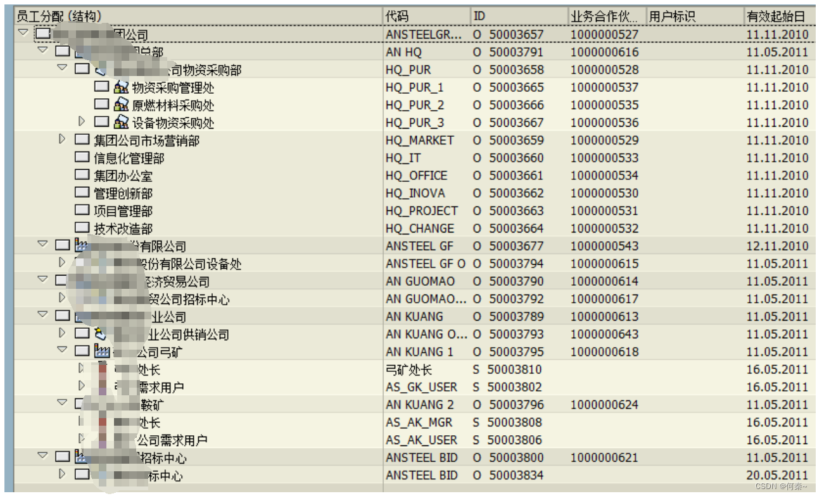The image size is (817, 496).
Task: Click business partner number 1000000624
Action: coord(605,404)
